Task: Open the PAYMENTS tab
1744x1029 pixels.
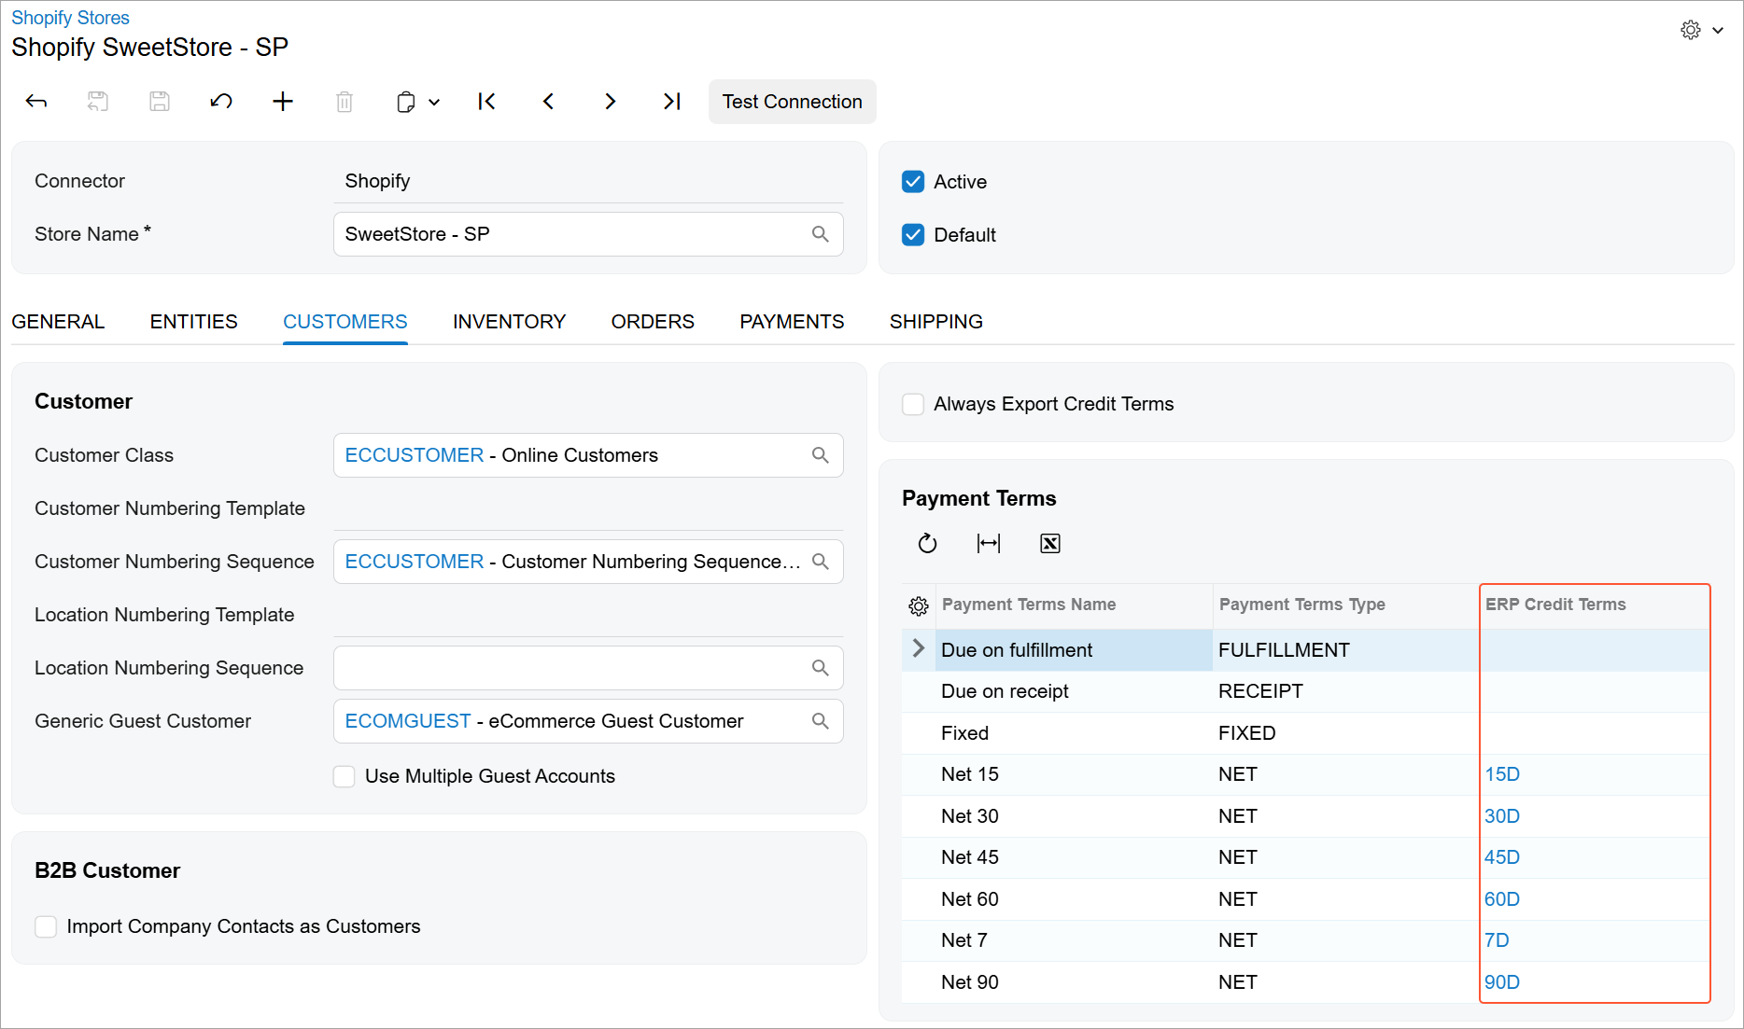Action: (x=793, y=322)
